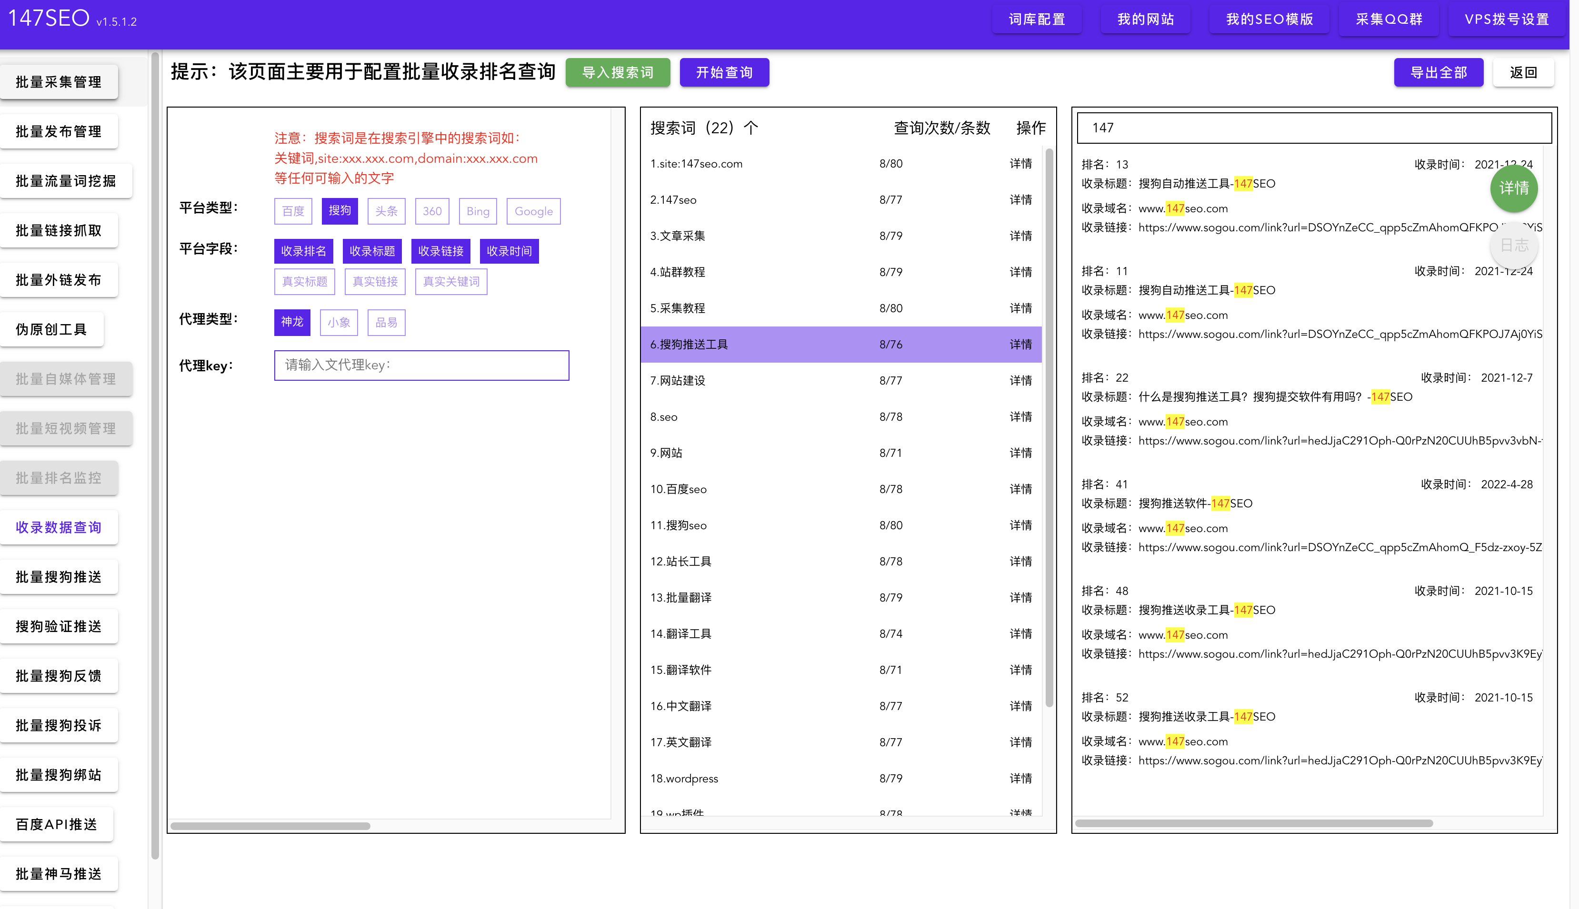Open 详情 for 1.site:147seo.com
This screenshot has height=909, width=1579.
tap(1020, 164)
